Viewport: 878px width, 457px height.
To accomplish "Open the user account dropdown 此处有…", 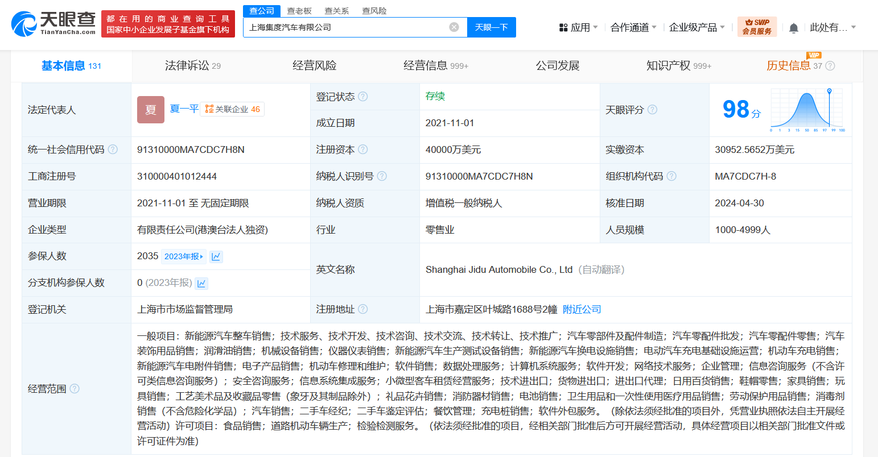I will [x=832, y=27].
